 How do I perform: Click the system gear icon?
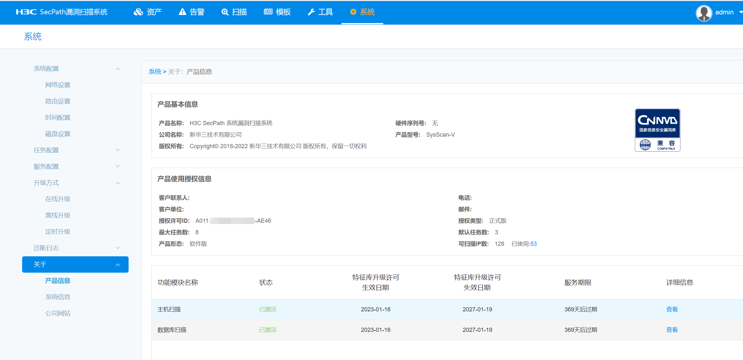353,12
